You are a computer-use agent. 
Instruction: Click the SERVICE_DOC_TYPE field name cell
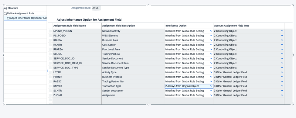pos(77,68)
